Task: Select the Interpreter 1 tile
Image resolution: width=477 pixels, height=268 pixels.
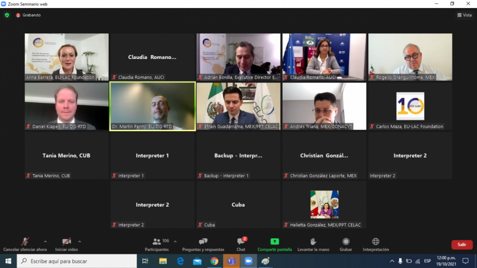Action: (x=152, y=155)
